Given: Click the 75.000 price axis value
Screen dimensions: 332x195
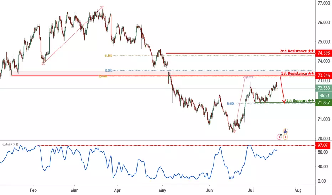Looking at the screenshot, I should tap(324, 42).
